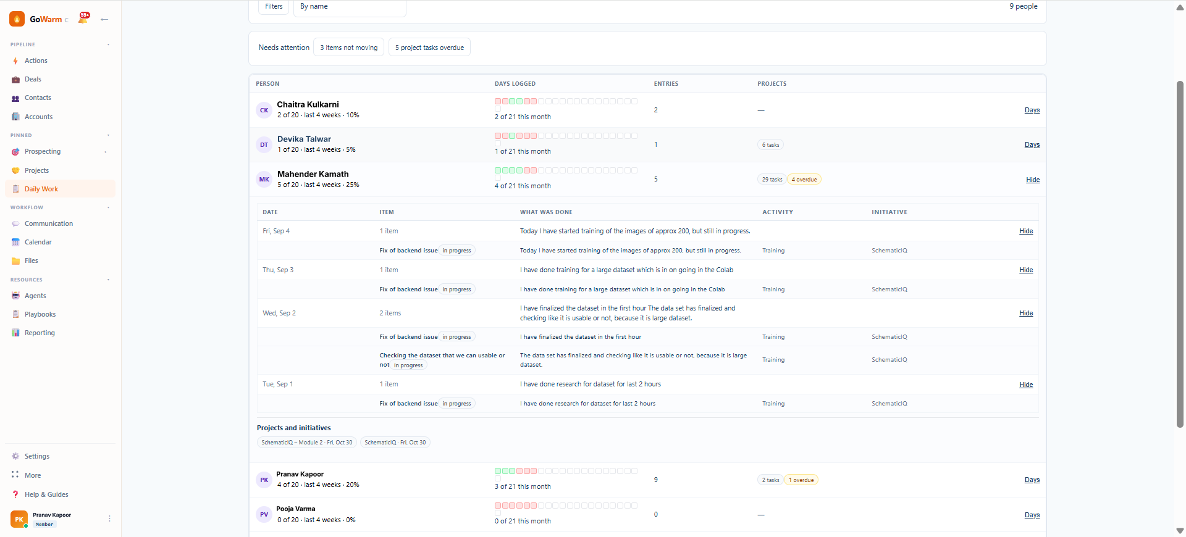1186x537 pixels.
Task: Hide the Wed, Sep 2 entry details
Action: 1026,314
